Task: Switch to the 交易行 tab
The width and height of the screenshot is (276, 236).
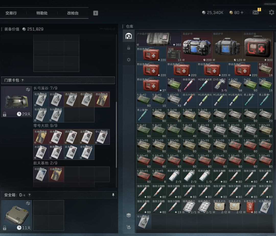Action: (x=11, y=13)
